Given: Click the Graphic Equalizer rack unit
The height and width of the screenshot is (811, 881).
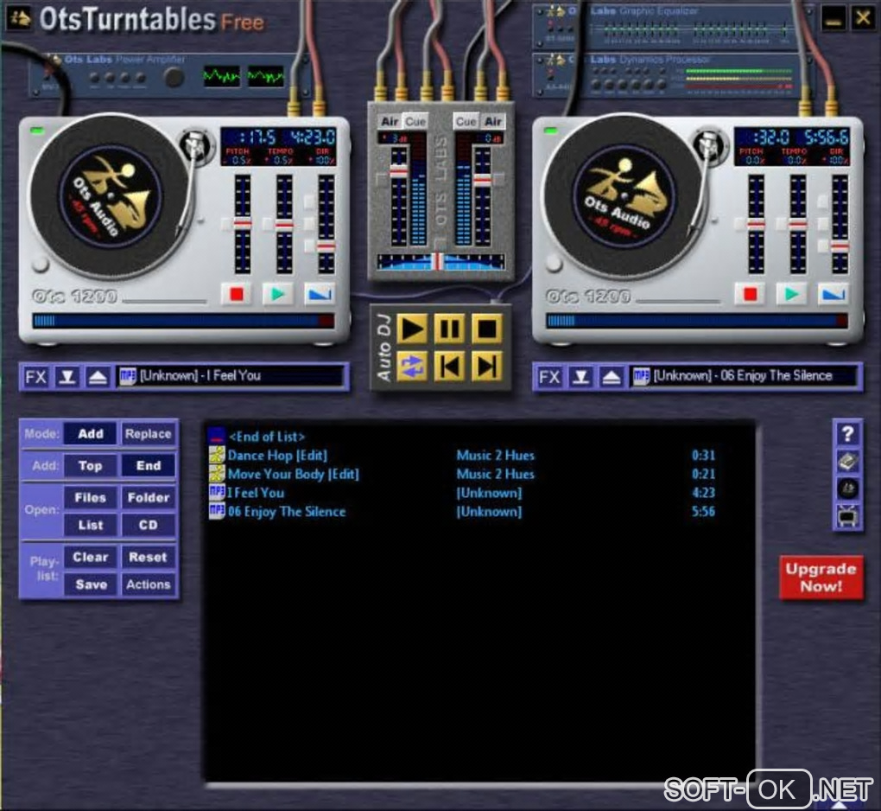Looking at the screenshot, I should [673, 26].
